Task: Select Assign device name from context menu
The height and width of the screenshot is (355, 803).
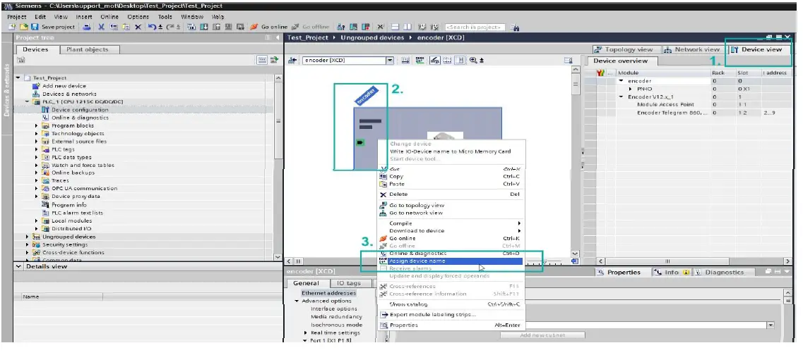Action: [x=451, y=261]
